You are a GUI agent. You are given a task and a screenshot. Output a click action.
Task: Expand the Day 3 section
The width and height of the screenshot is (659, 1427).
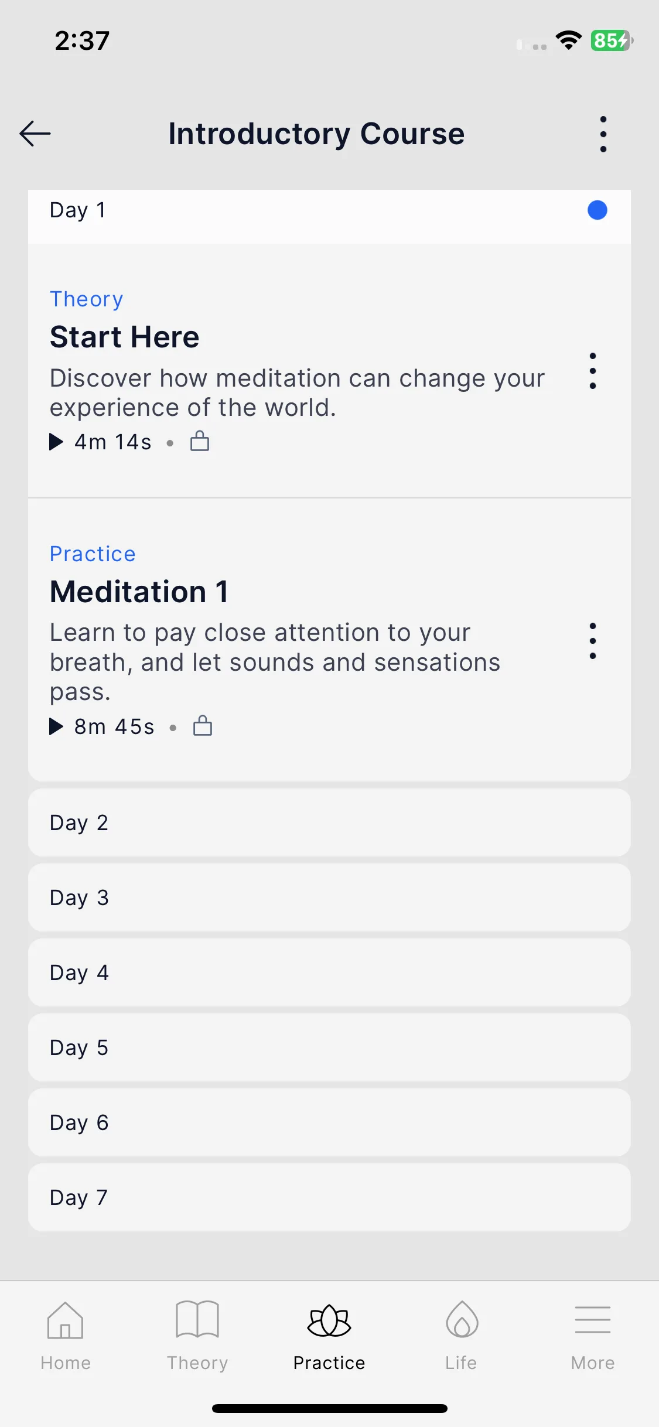point(329,897)
